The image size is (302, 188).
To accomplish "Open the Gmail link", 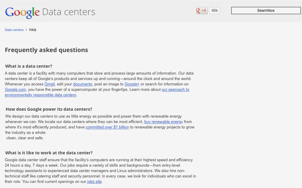I will pyautogui.click(x=50, y=84).
